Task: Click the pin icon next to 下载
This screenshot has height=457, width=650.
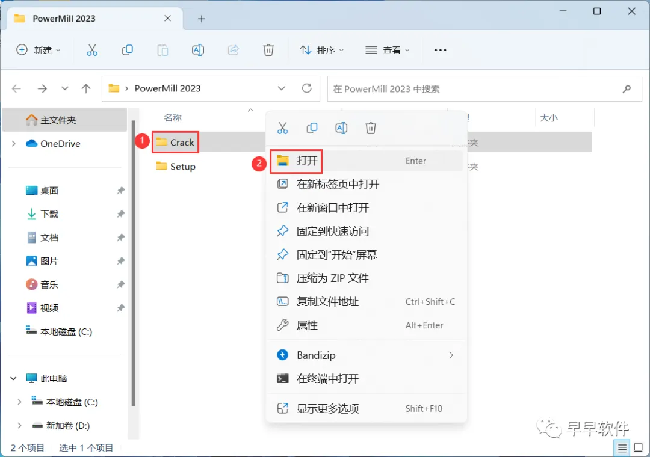Action: [x=120, y=214]
